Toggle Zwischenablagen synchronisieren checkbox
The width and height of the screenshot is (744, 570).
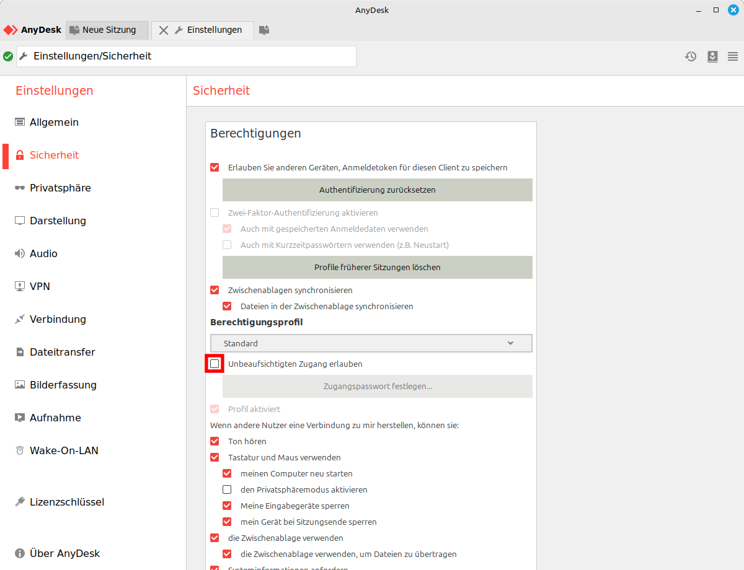click(215, 290)
